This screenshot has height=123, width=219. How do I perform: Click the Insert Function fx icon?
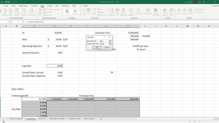[x=23, y=22]
